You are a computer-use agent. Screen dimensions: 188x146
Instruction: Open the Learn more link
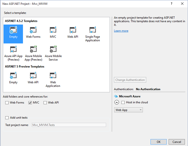[x=121, y=31]
